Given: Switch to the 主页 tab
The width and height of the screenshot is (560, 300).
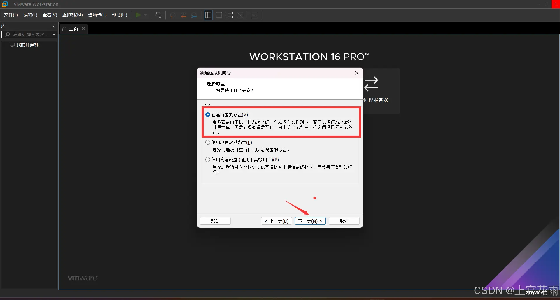Looking at the screenshot, I should point(73,29).
